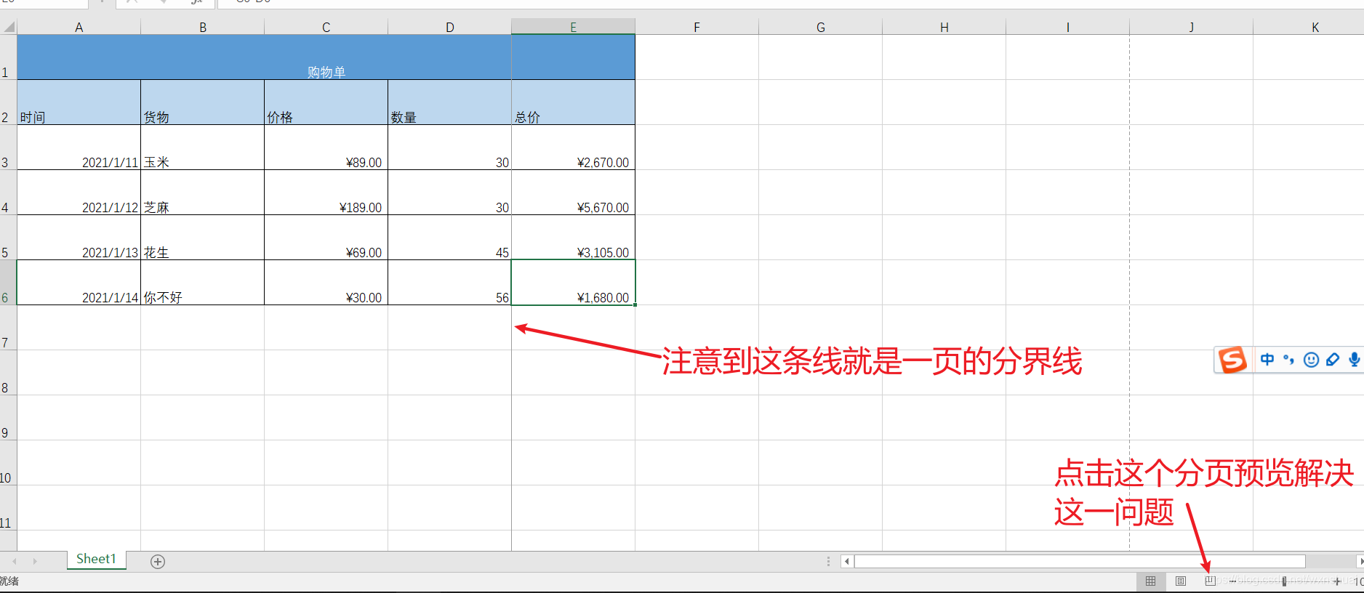Click the 数量 header cell
The width and height of the screenshot is (1364, 593).
[x=450, y=102]
